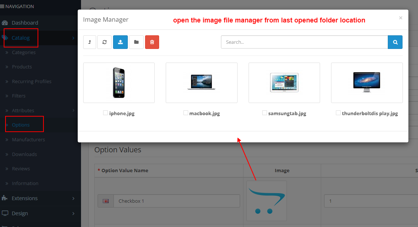Open the thunderboltdis play.jpg thumbnail
Viewport: 418px width, 227px height.
click(366, 82)
